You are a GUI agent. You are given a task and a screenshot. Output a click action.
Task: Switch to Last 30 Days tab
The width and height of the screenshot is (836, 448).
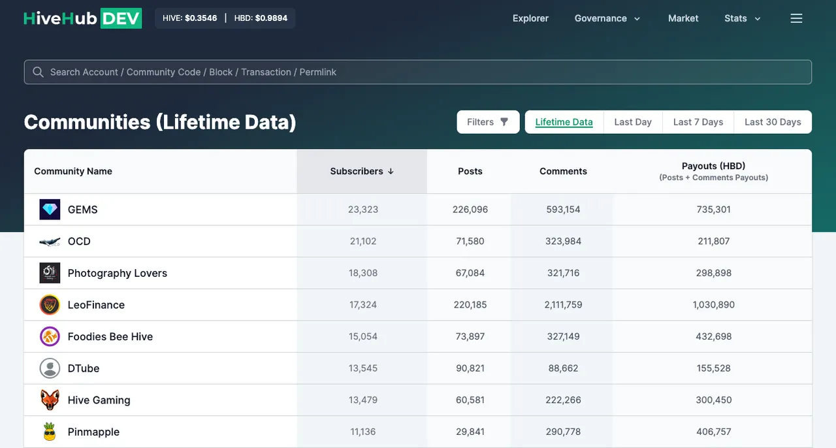(x=773, y=122)
